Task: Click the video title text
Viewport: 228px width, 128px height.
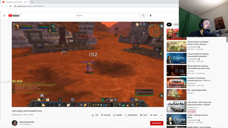Action: 27,111
